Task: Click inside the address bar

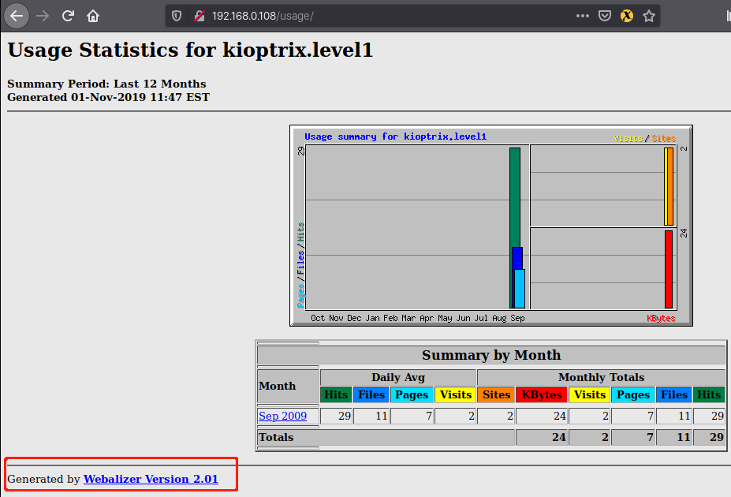Action: point(355,15)
